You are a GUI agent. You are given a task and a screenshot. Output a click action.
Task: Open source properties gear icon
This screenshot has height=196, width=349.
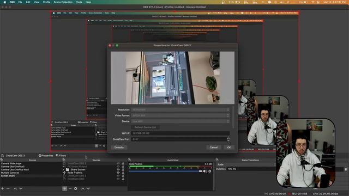[x=76, y=189]
